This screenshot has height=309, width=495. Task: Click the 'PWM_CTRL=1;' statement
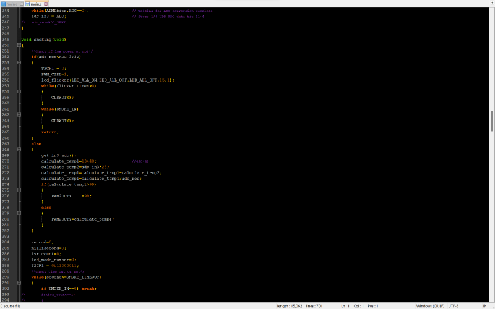click(55, 74)
